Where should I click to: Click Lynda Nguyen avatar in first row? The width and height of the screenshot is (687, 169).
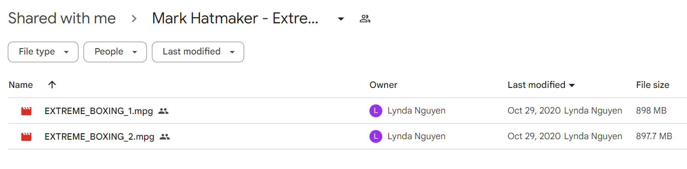375,111
